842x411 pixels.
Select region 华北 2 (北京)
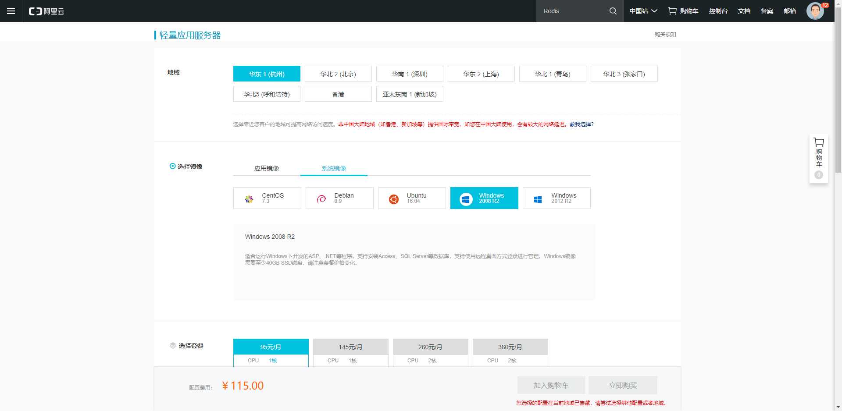pyautogui.click(x=338, y=74)
